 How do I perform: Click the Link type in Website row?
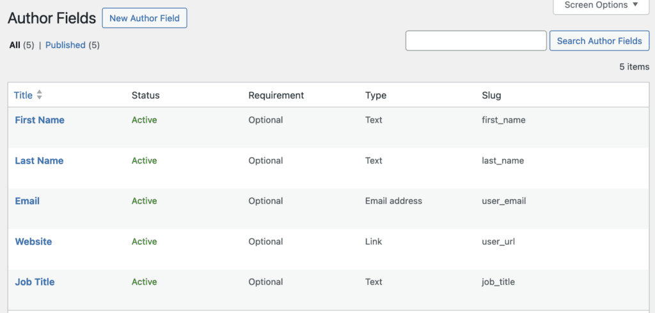(x=374, y=241)
